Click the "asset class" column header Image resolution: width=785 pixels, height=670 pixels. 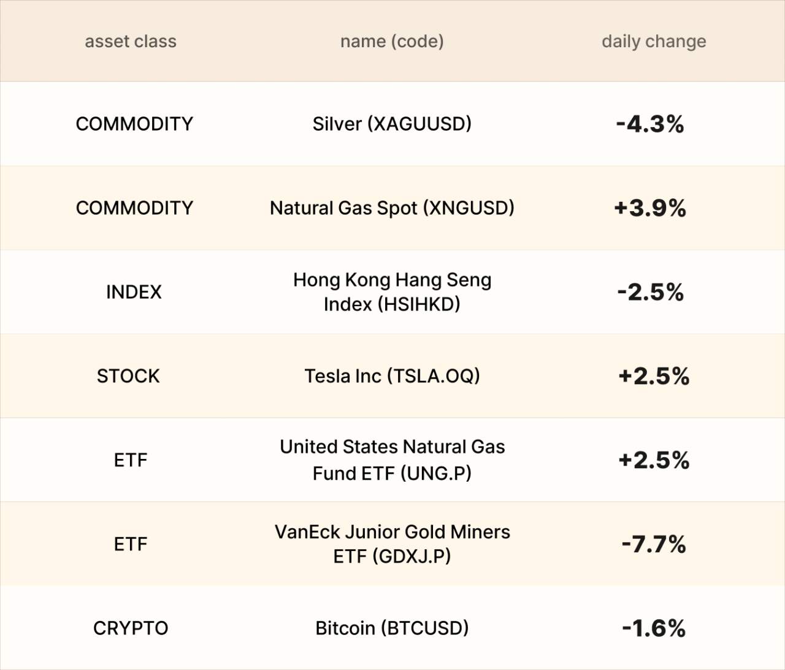[131, 41]
